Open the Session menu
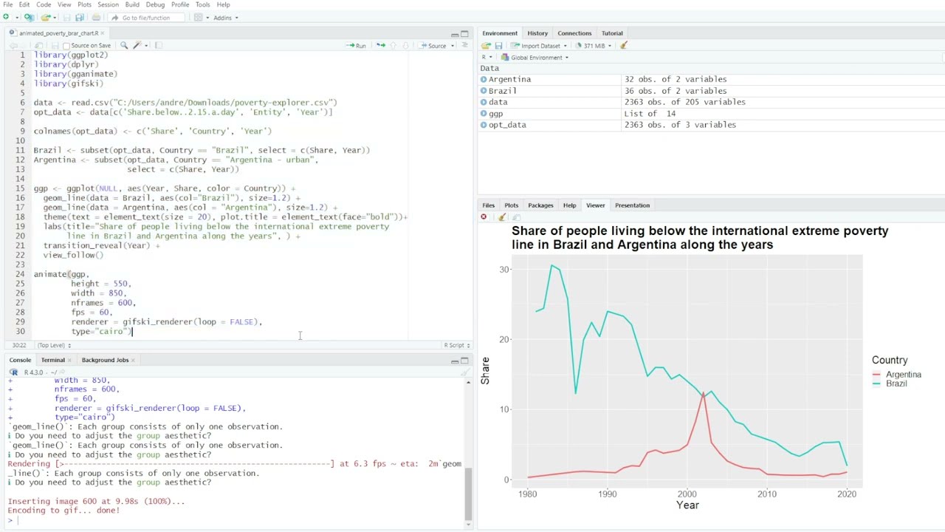The width and height of the screenshot is (945, 532). click(108, 4)
